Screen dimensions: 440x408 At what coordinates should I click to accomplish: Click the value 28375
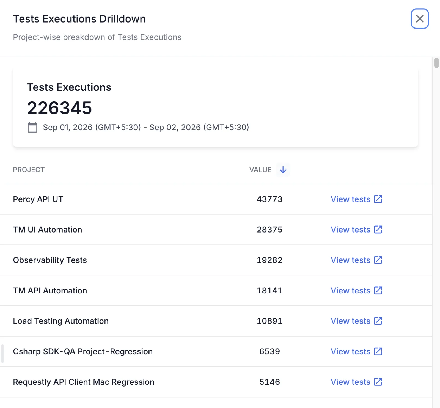pyautogui.click(x=269, y=230)
